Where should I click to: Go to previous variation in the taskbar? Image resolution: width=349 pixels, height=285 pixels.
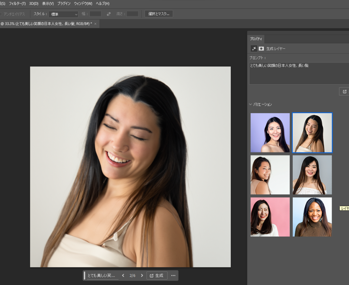tap(123, 275)
